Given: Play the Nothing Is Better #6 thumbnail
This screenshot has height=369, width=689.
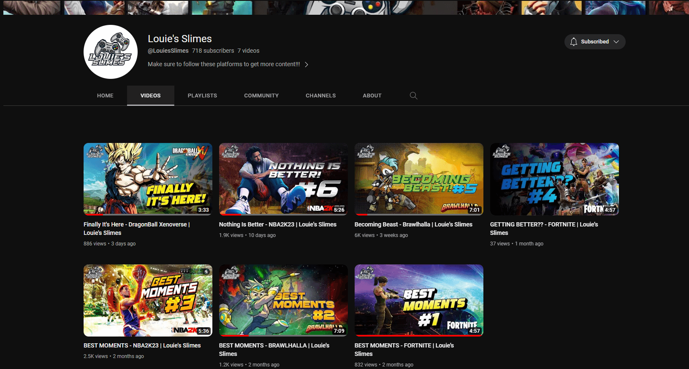Looking at the screenshot, I should (283, 179).
